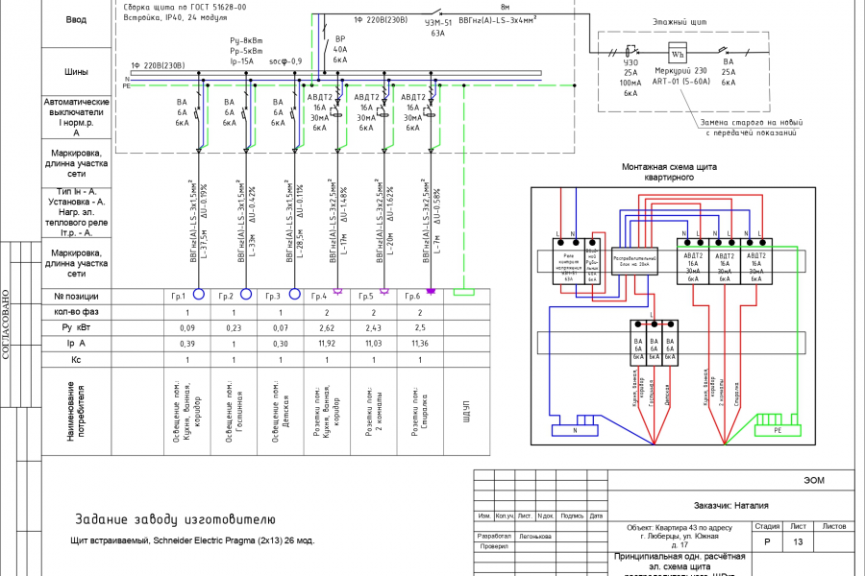
Task: Click the vertical 'ЩДУП' label
Action: pyautogui.click(x=466, y=412)
